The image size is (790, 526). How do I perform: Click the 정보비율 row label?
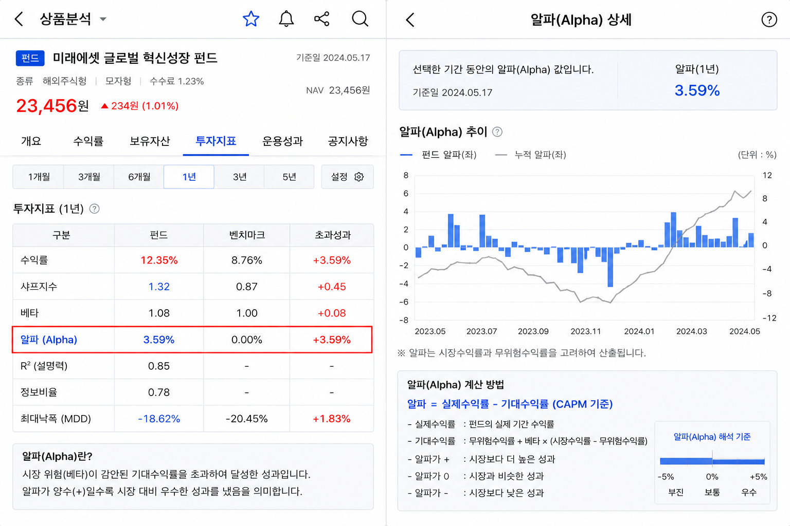point(39,392)
